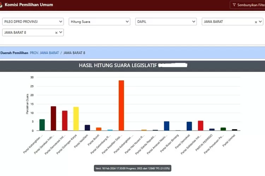
Task: Click the light blue Partai Gelombang Rakyat bar
Action: [110, 130]
